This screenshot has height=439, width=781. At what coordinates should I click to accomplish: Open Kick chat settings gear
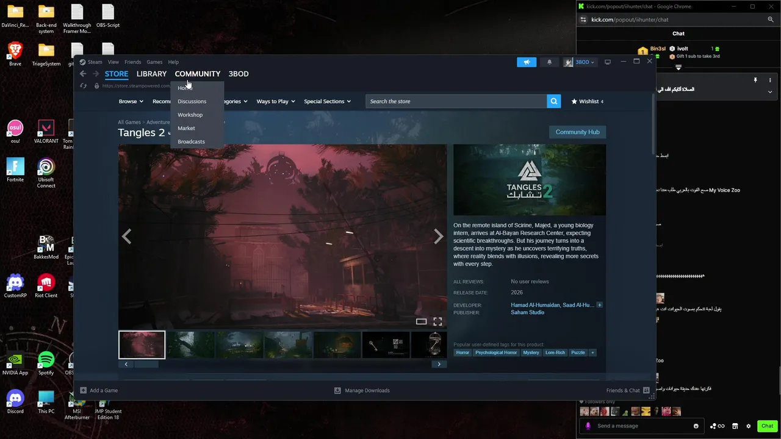click(749, 426)
